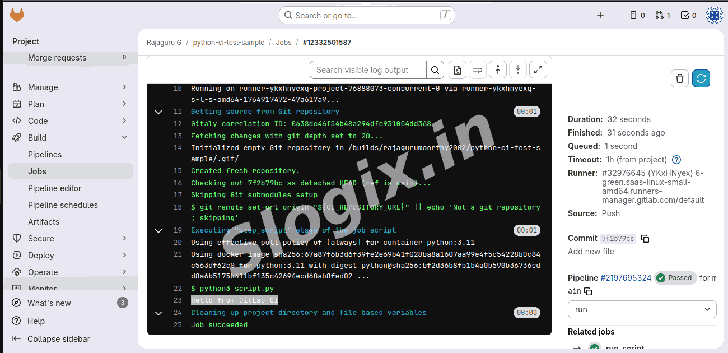This screenshot has height=353, width=728.
Task: Click the Search visible log output field
Action: point(367,70)
